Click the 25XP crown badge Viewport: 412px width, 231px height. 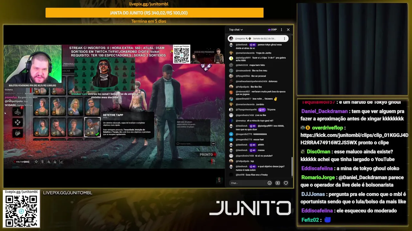272,30
